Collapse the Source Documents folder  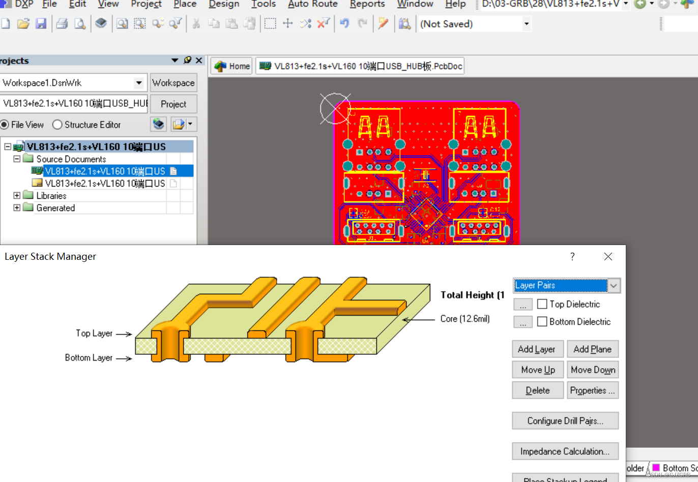16,159
